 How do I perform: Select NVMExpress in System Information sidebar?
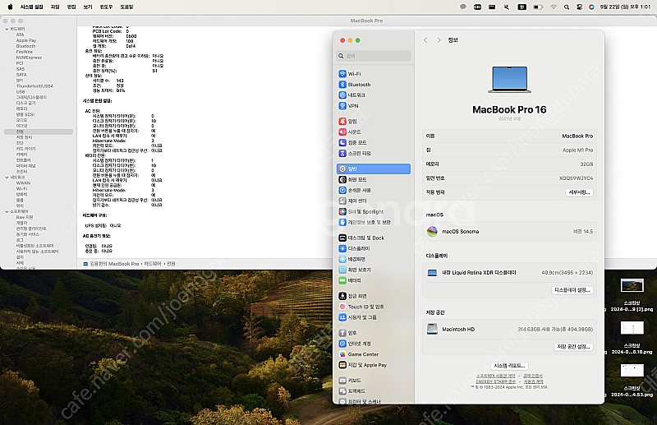29,58
